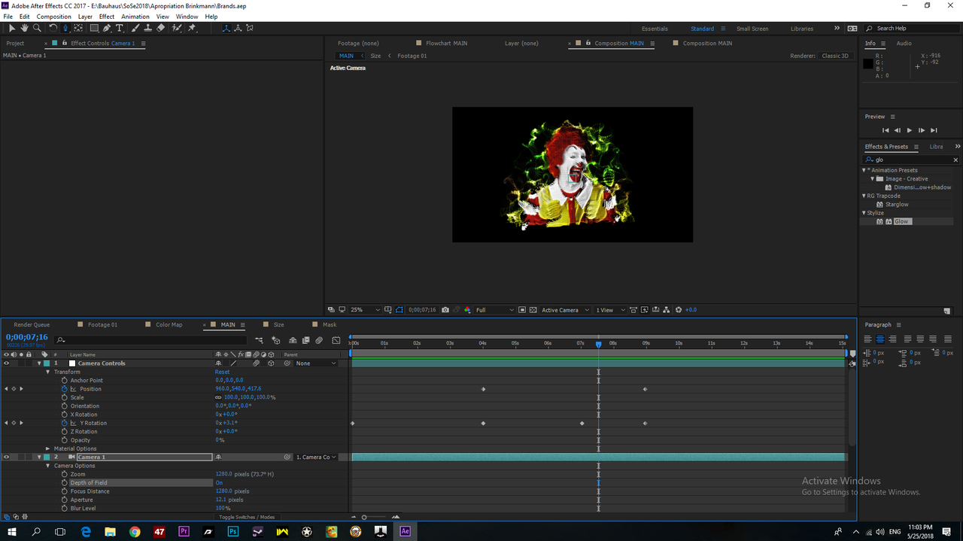
Task: Select the Rectangle shape tool
Action: coord(94,28)
